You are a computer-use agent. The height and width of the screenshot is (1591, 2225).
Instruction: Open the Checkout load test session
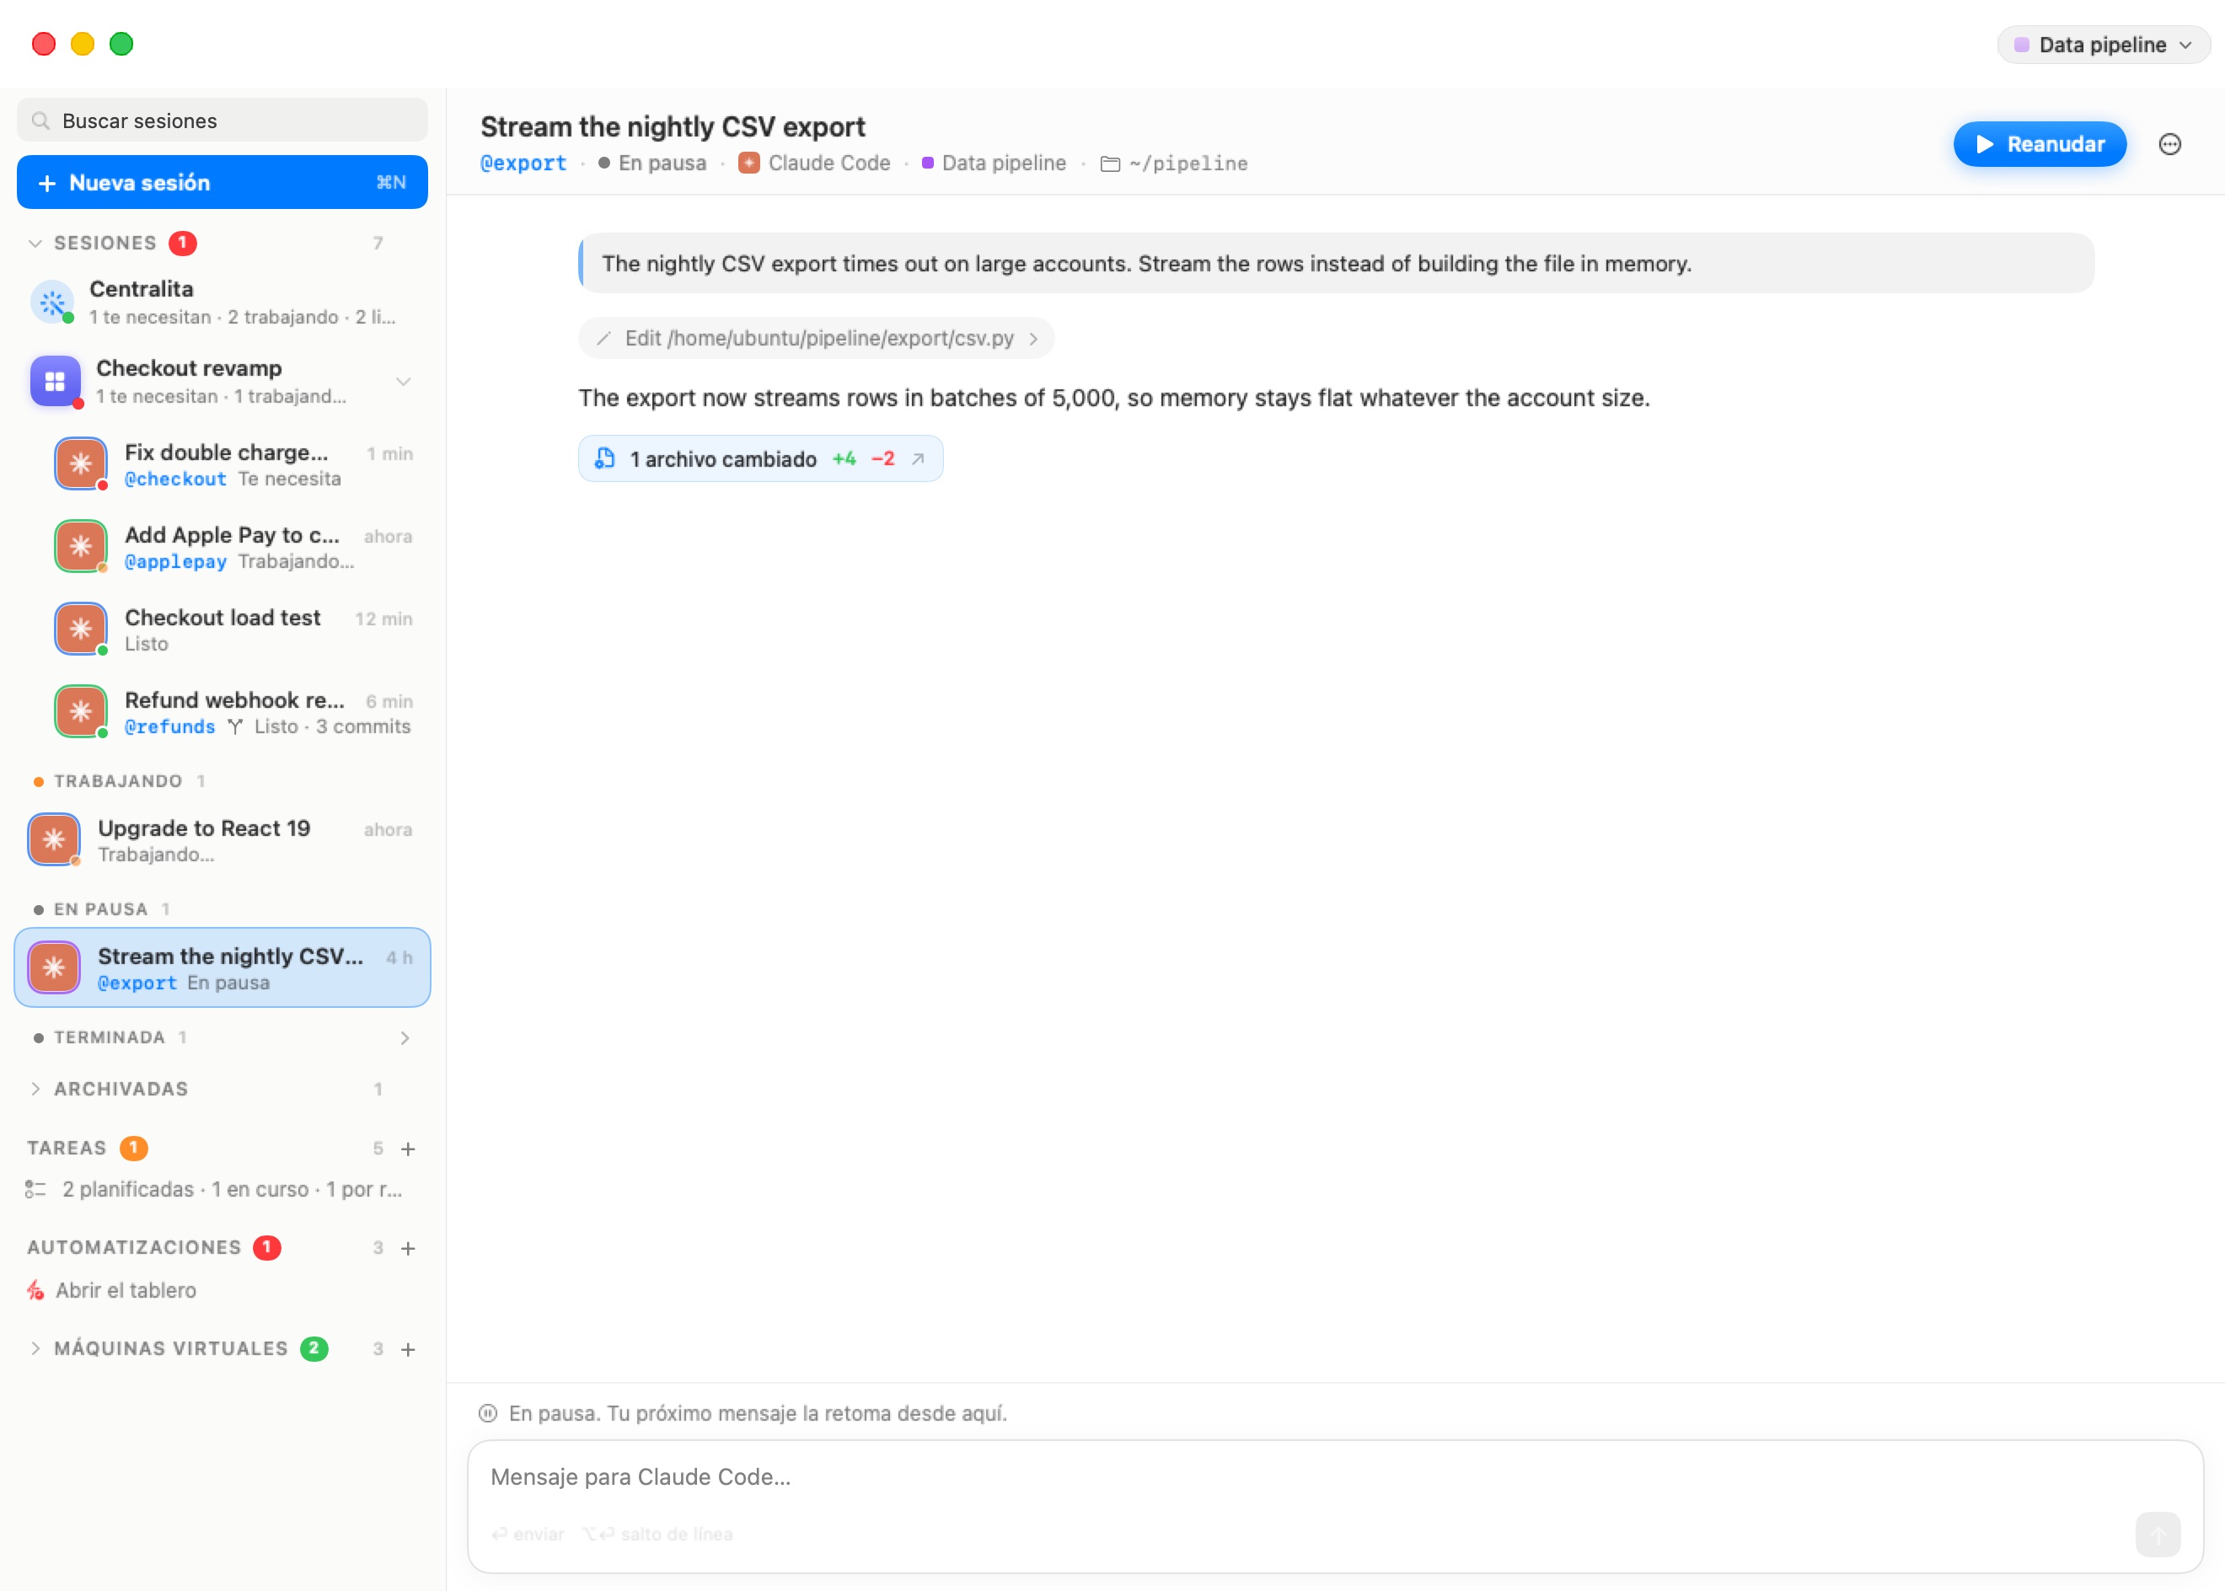click(235, 630)
